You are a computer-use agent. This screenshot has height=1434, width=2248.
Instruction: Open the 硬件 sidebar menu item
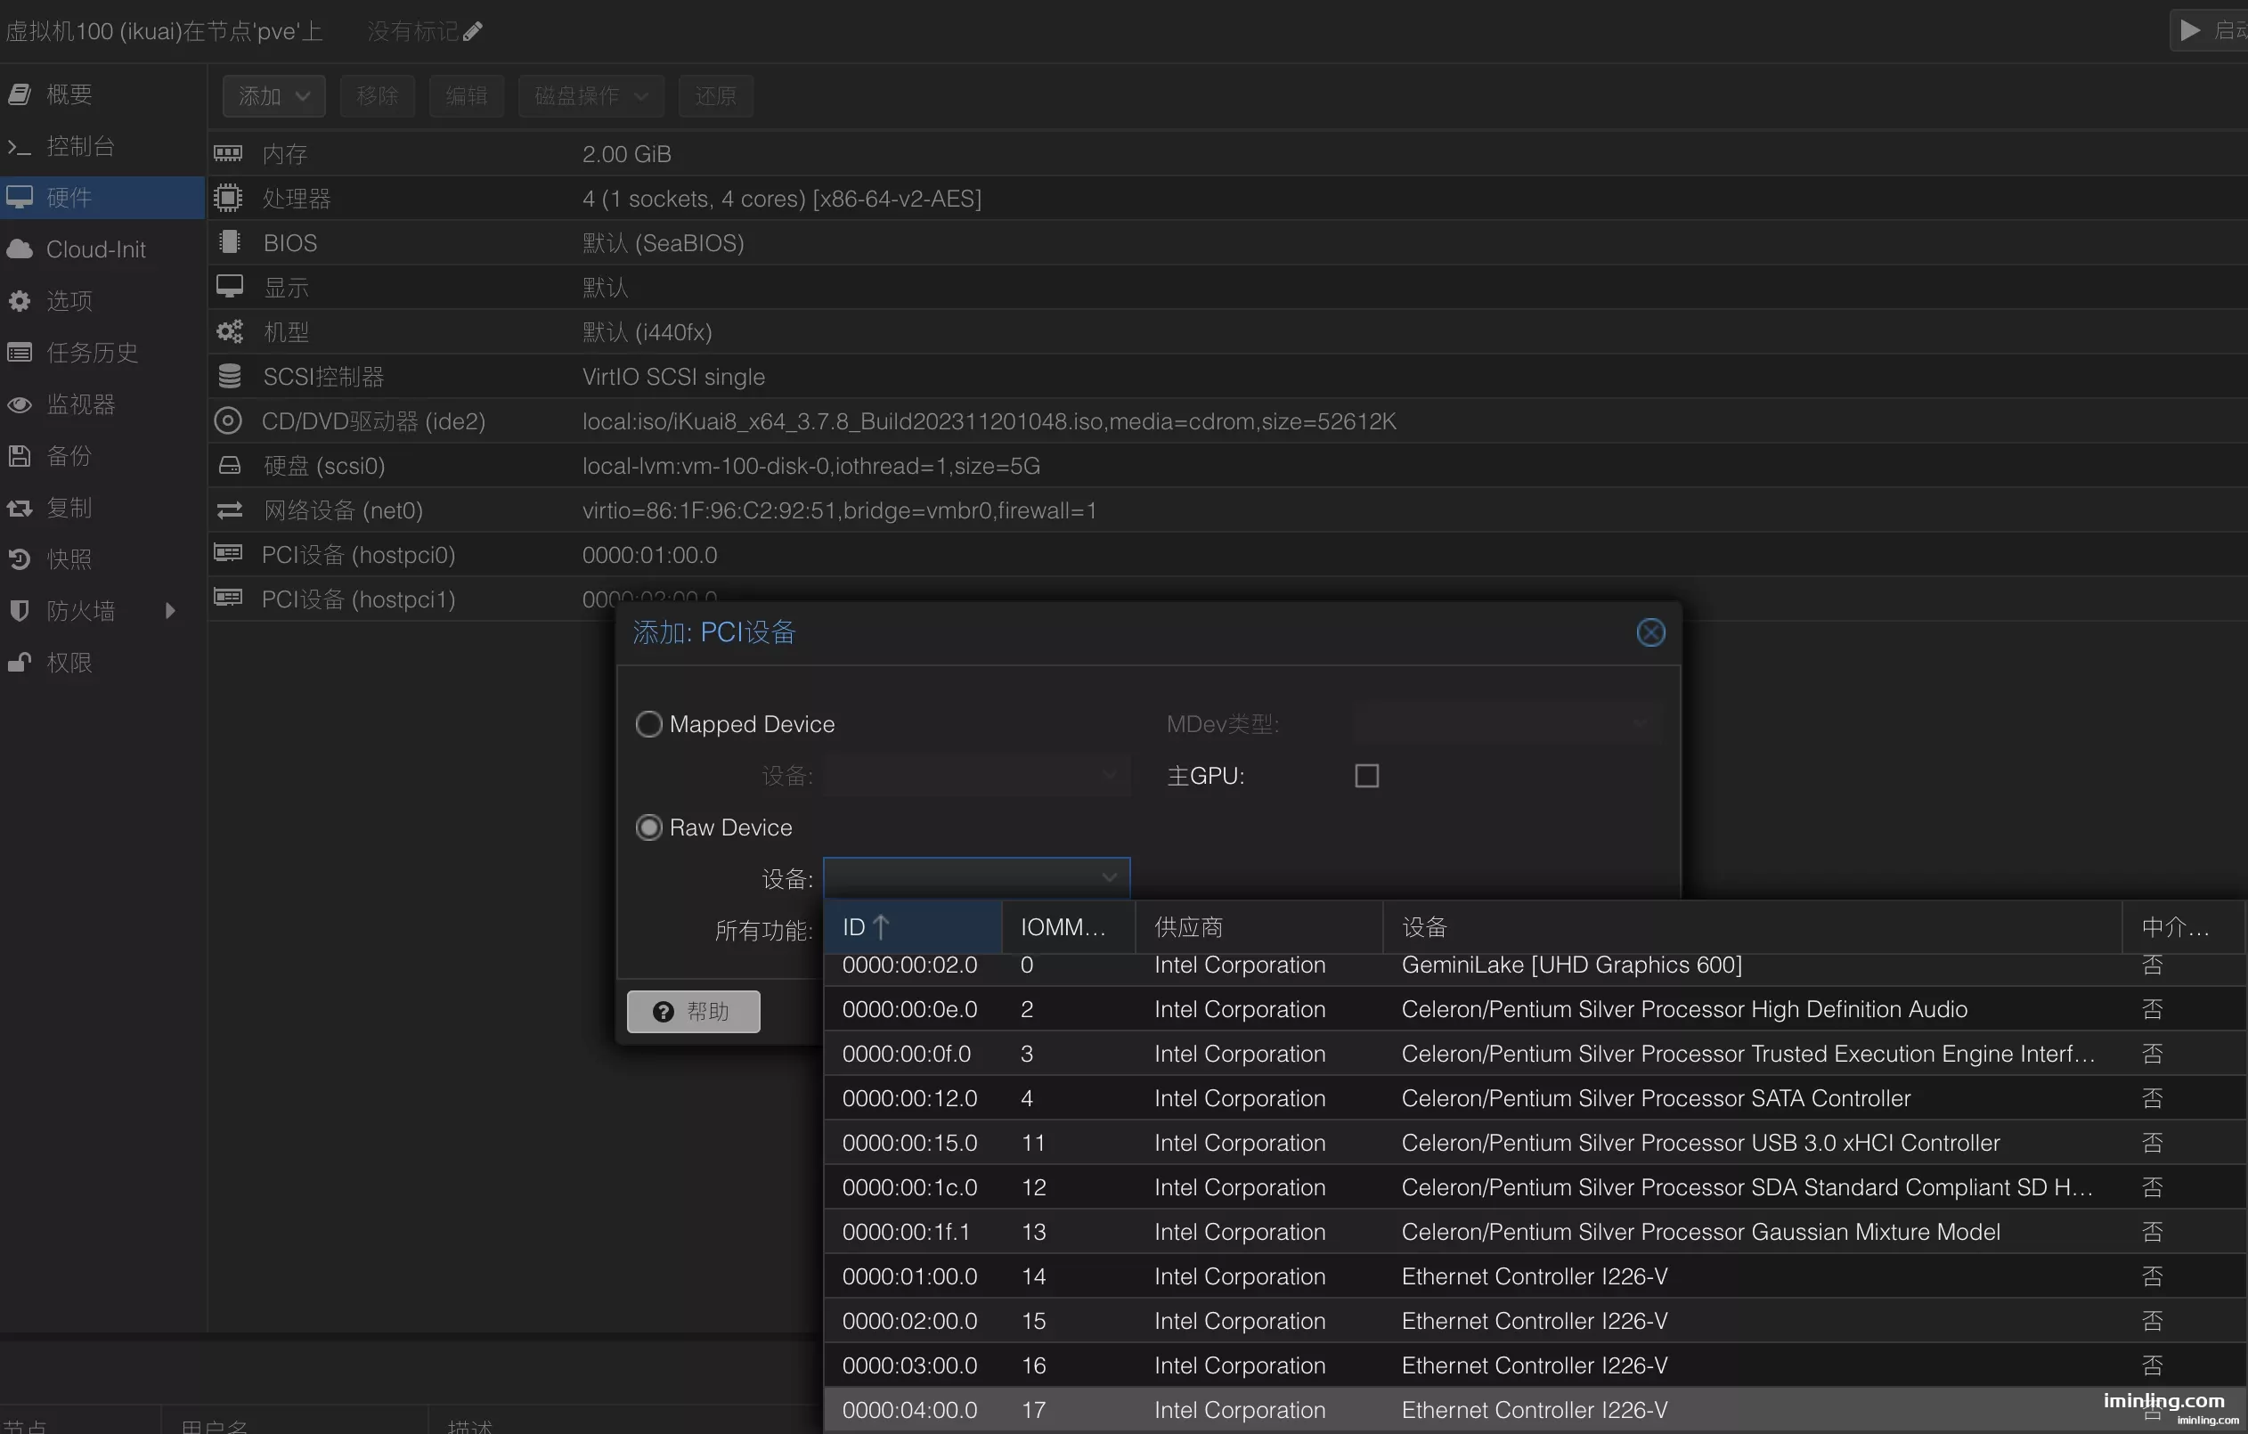click(x=102, y=198)
